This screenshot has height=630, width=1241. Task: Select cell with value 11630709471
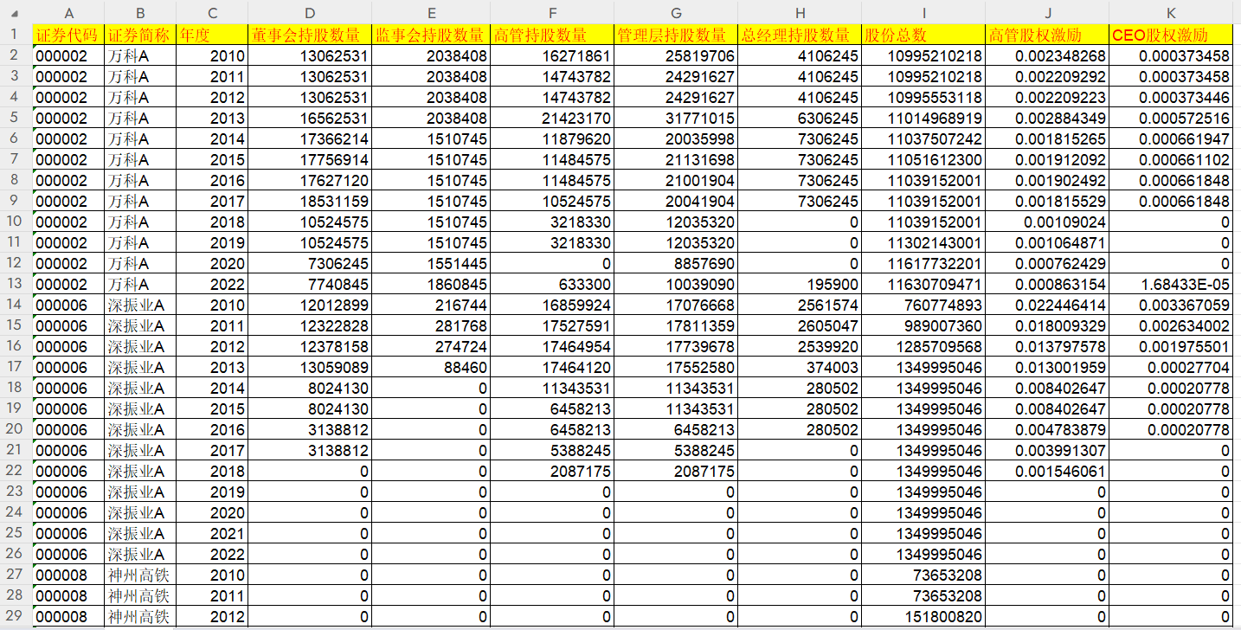tap(923, 284)
